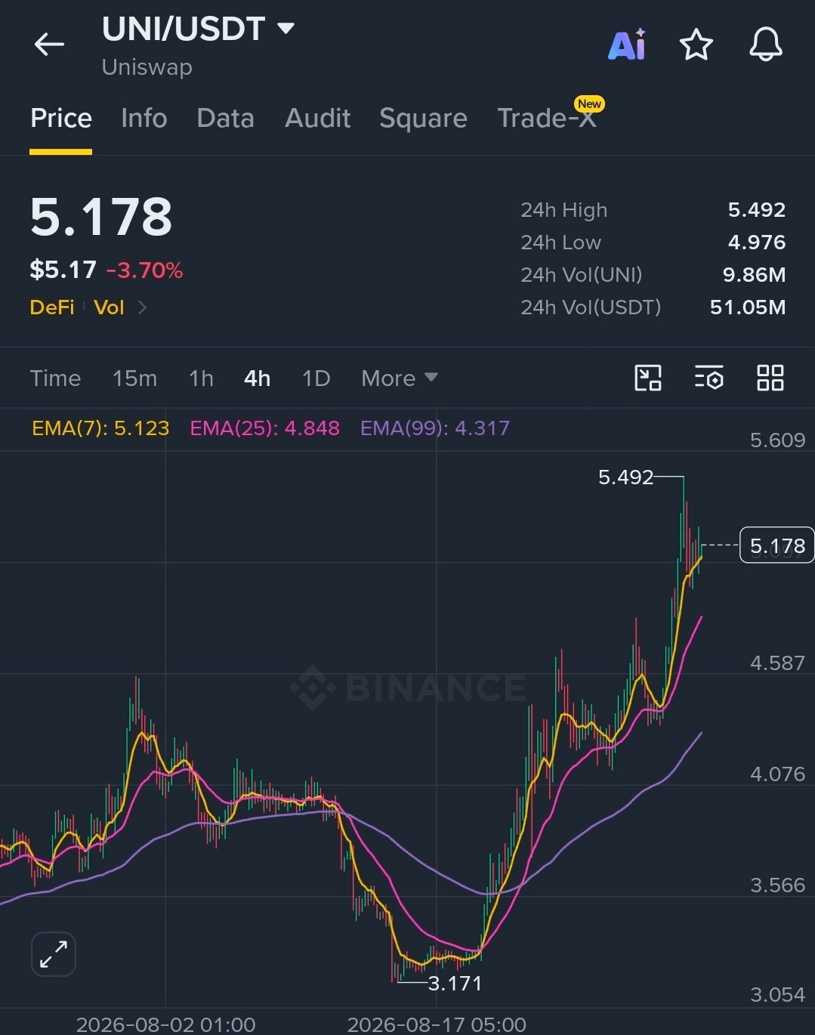815x1035 pixels.
Task: Tap the EMA(99): 4.317 indicator label
Action: point(434,428)
